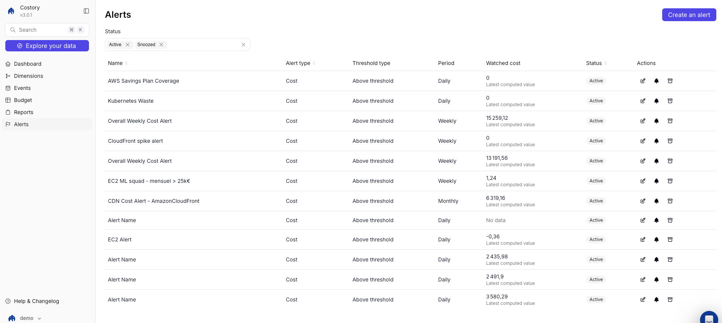Clear all status filters
This screenshot has height=323, width=722.
[243, 45]
